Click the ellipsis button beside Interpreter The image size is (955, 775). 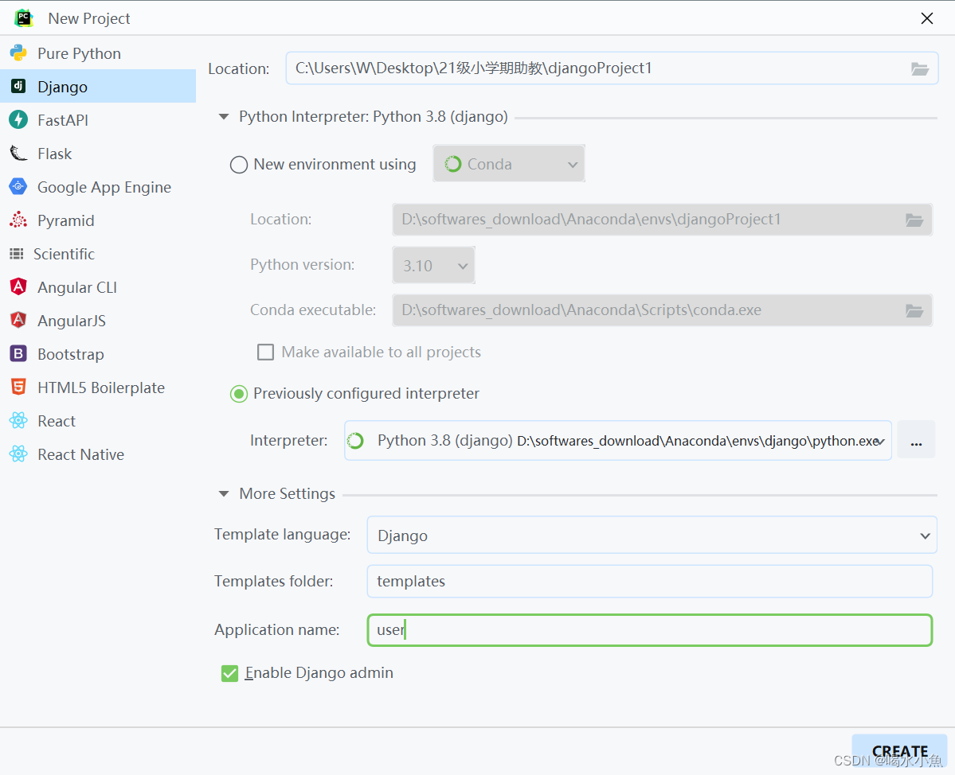pyautogui.click(x=916, y=441)
